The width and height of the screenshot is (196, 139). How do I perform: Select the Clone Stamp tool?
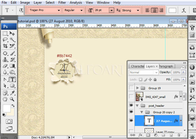point(5,60)
